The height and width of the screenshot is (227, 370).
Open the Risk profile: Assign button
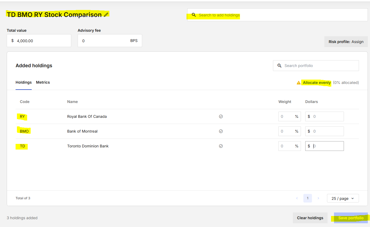click(346, 42)
